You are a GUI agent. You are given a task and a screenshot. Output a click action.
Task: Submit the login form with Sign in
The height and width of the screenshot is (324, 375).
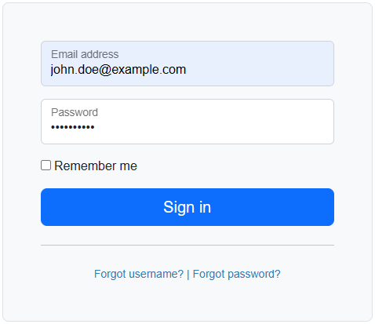coord(187,207)
